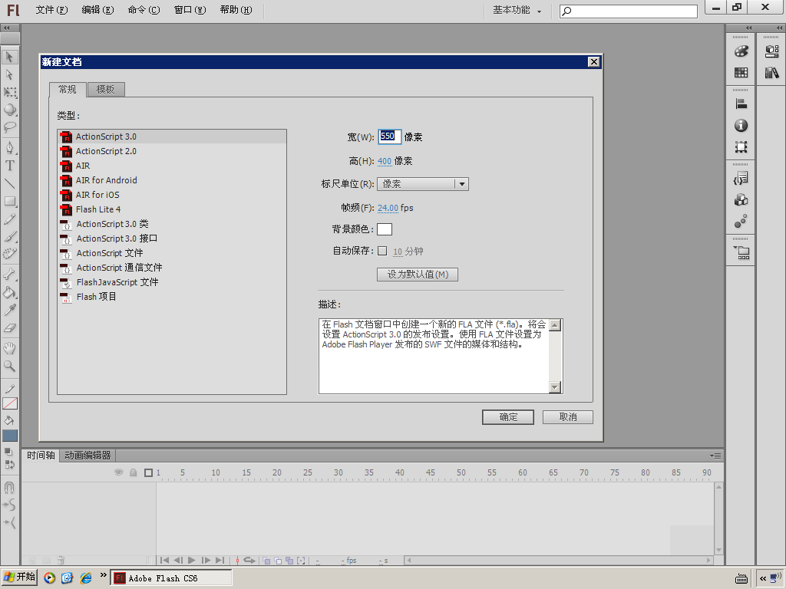This screenshot has width=786, height=589.
Task: Select the Eraser tool
Action: click(x=9, y=328)
